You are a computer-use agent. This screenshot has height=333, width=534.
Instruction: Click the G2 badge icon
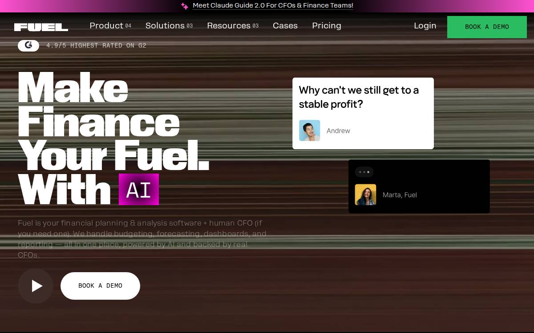point(28,45)
